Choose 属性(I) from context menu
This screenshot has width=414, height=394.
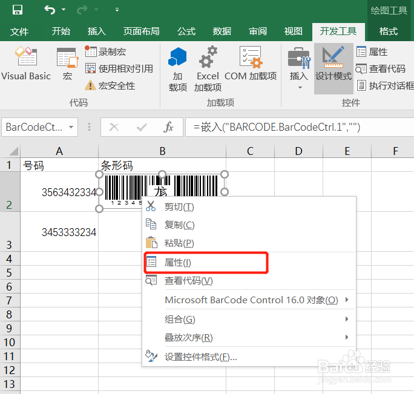pyautogui.click(x=249, y=263)
